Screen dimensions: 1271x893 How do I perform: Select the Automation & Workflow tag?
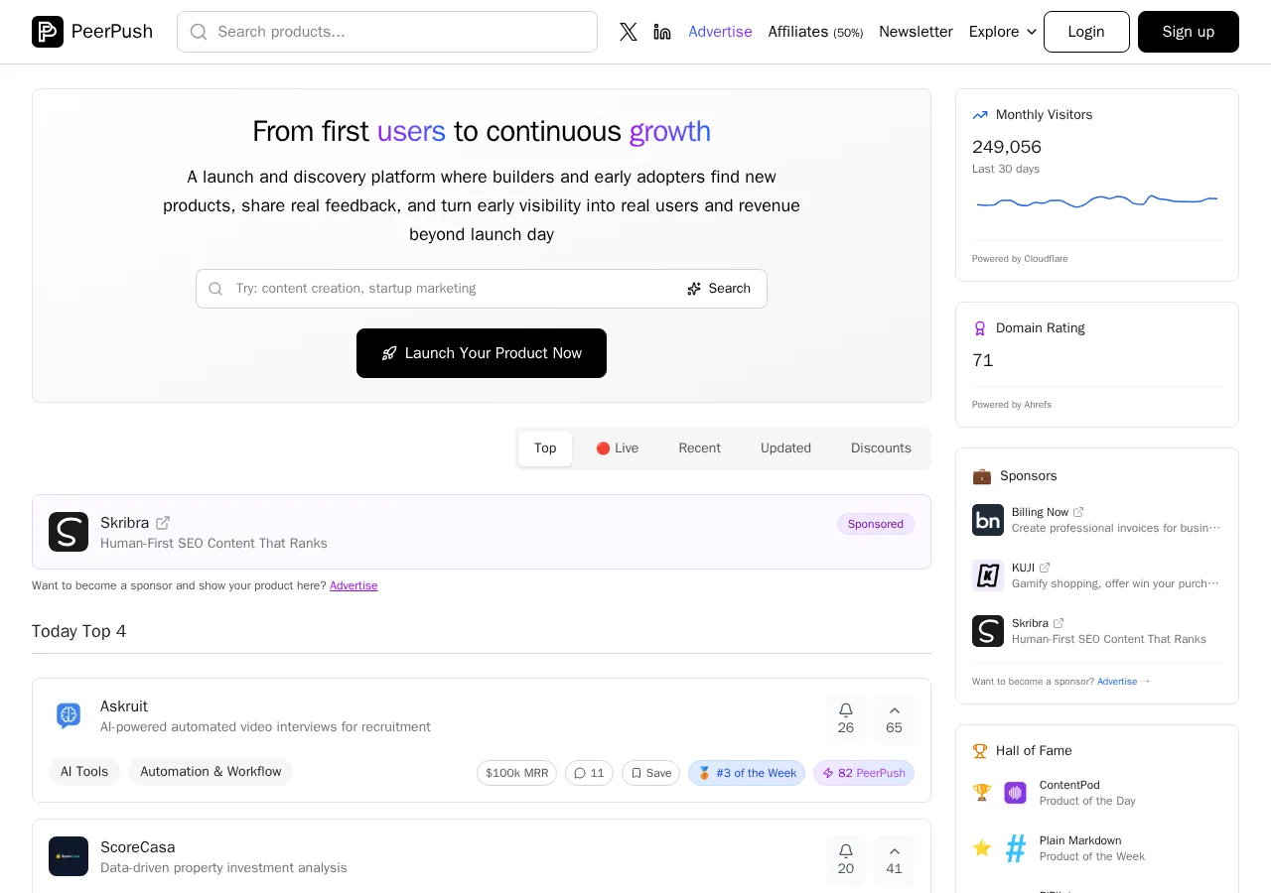pos(211,772)
